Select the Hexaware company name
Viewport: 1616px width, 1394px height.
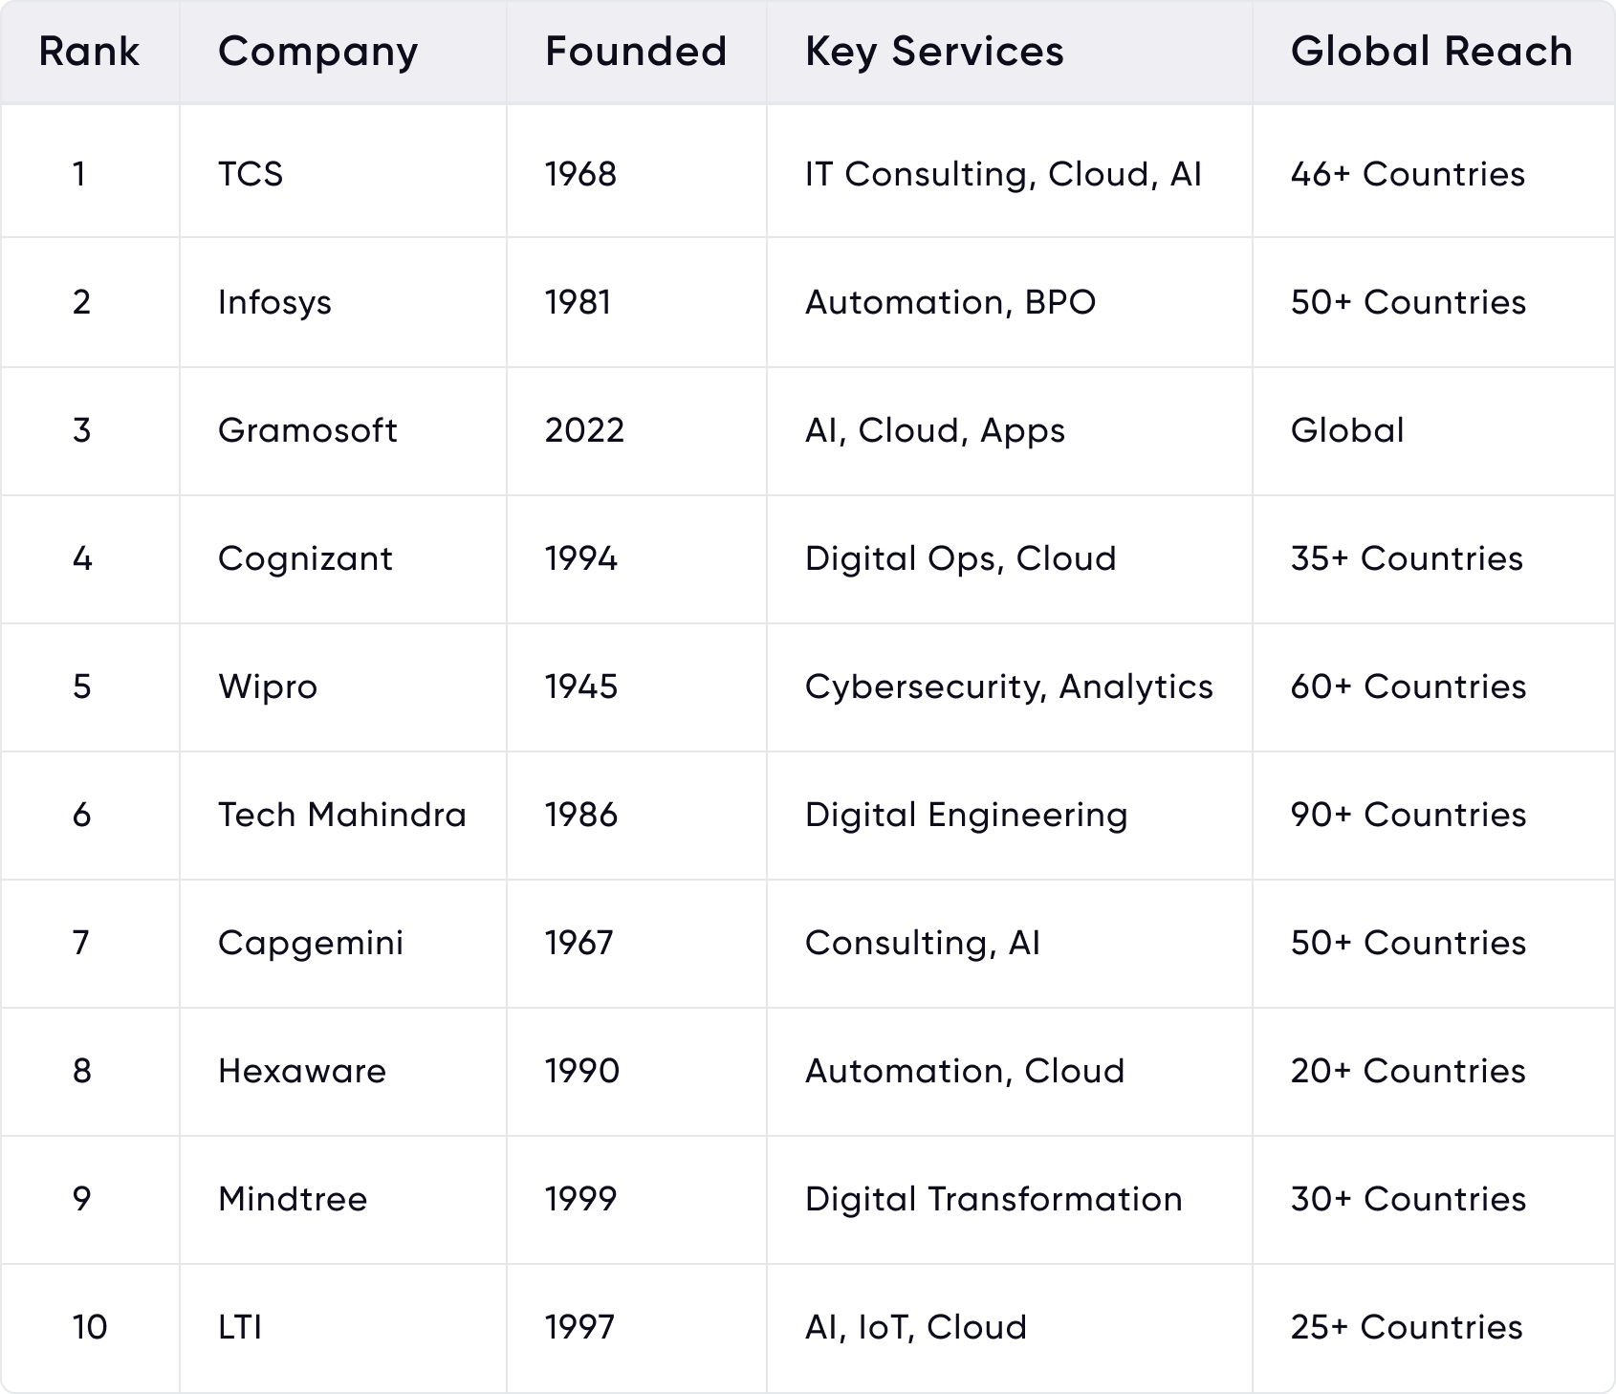click(x=302, y=1071)
